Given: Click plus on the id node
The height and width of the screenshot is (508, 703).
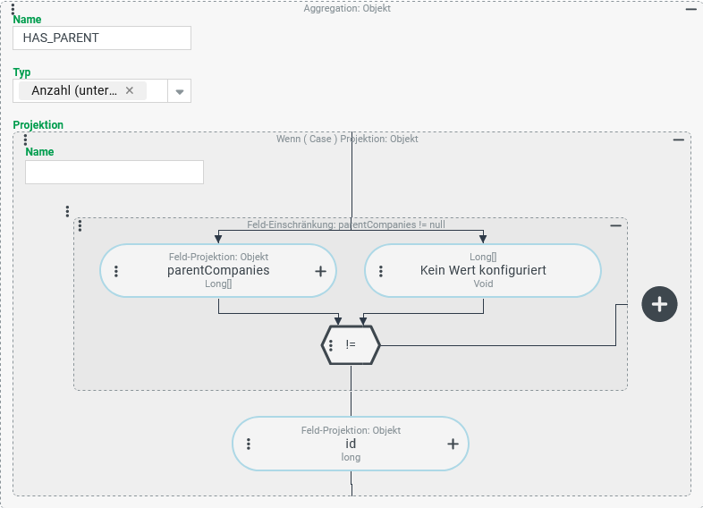Looking at the screenshot, I should pos(453,444).
